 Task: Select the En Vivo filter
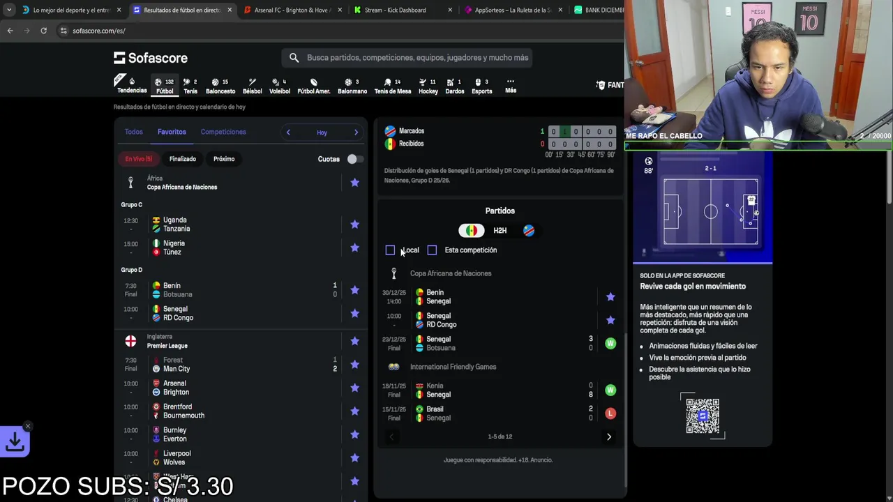[138, 159]
